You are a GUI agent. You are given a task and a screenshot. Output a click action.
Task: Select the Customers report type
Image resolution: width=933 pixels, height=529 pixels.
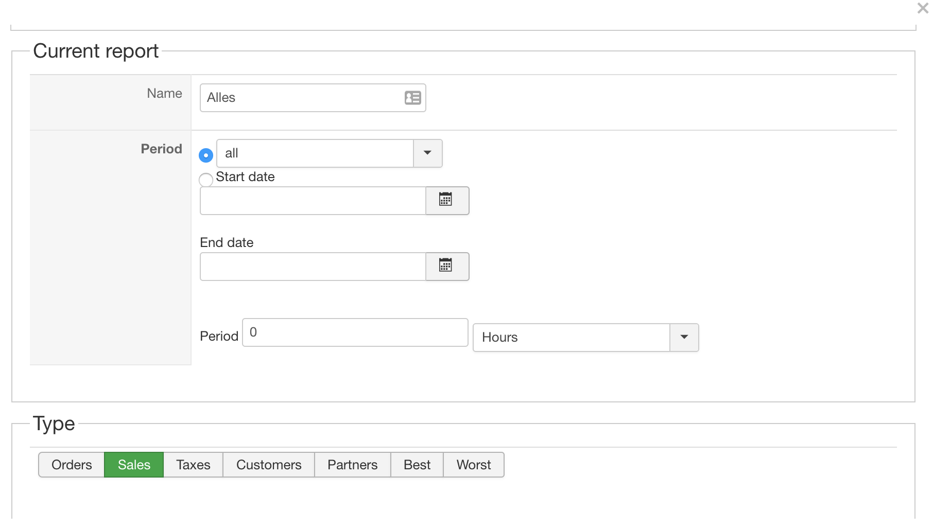(269, 465)
